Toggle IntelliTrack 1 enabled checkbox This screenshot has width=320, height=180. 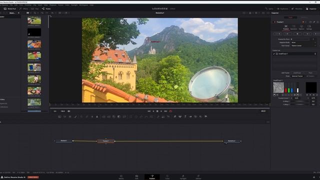pos(274,54)
